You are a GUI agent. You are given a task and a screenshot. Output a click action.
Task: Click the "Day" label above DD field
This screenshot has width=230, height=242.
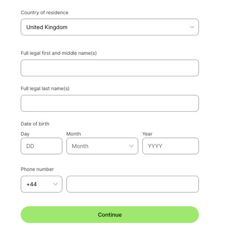point(25,134)
